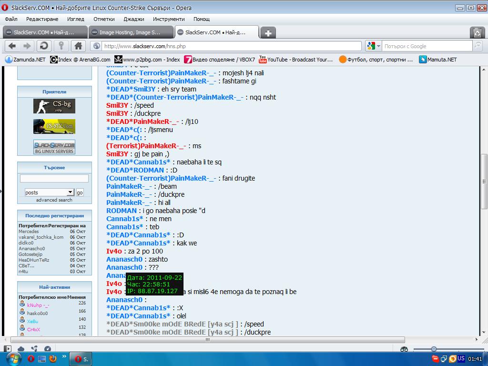Open advanced search link

pos(54,200)
